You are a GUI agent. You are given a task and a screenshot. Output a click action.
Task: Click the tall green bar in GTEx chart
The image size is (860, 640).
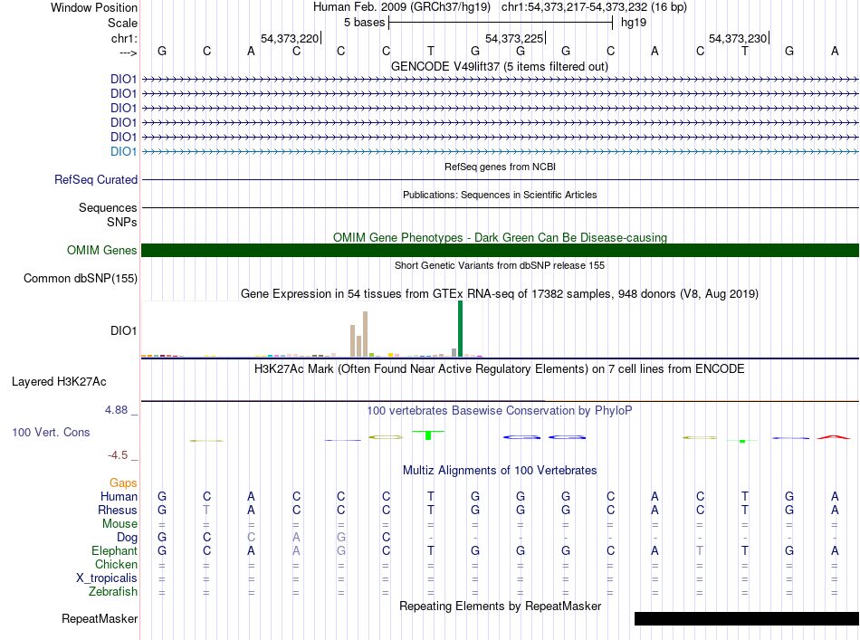(460, 329)
